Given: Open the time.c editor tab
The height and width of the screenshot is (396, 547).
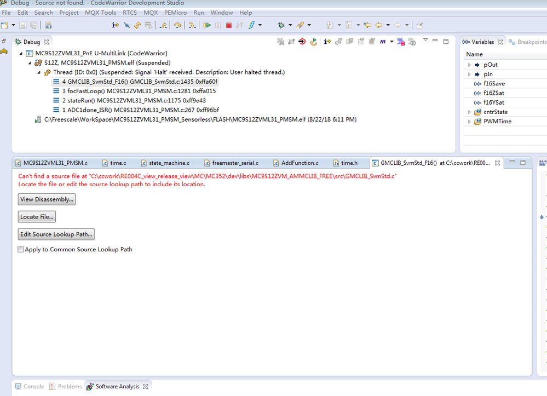Looking at the screenshot, I should pos(114,163).
